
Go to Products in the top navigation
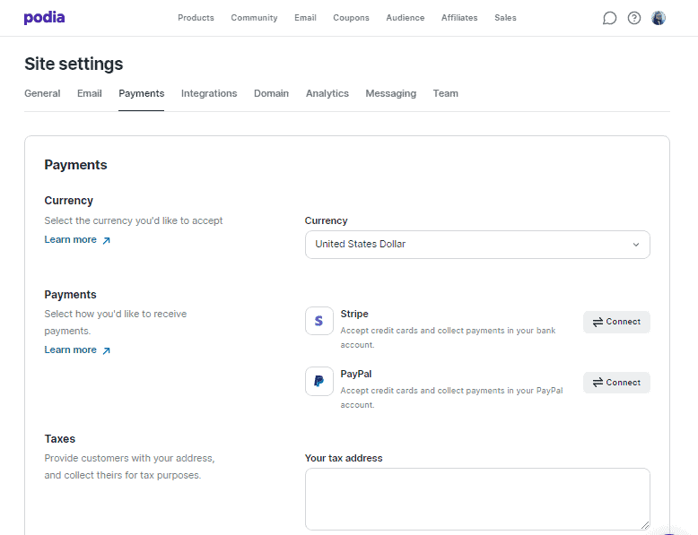coord(196,18)
